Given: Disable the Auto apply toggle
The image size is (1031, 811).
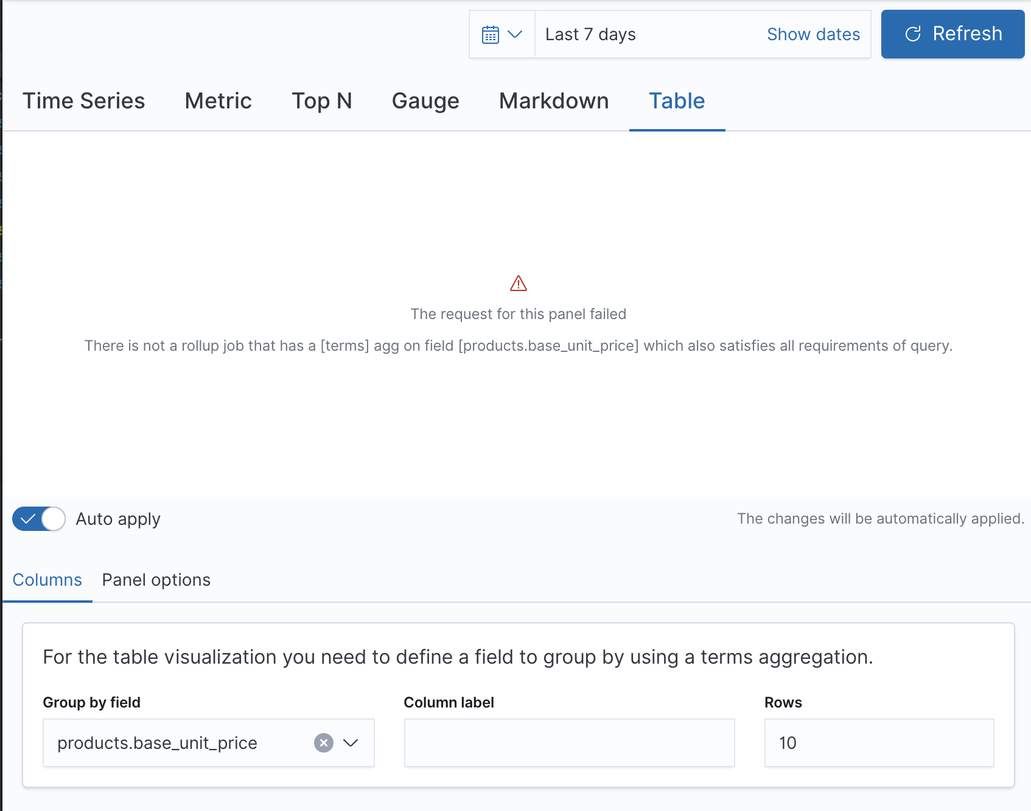Looking at the screenshot, I should (38, 519).
